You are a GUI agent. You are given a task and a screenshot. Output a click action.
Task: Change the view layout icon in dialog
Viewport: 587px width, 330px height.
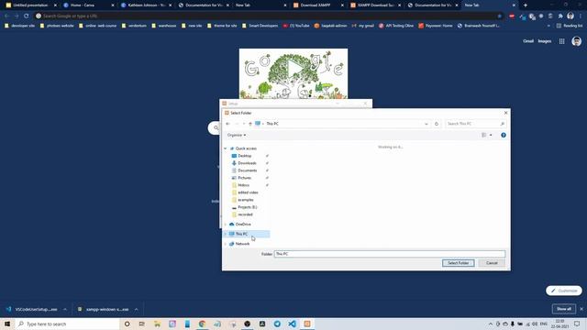(x=483, y=135)
